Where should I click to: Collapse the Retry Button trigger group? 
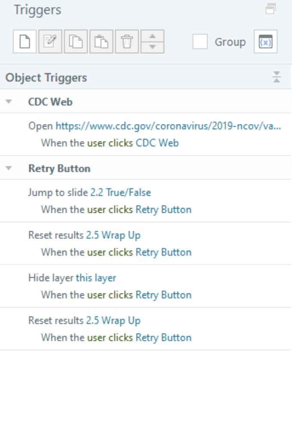point(9,168)
